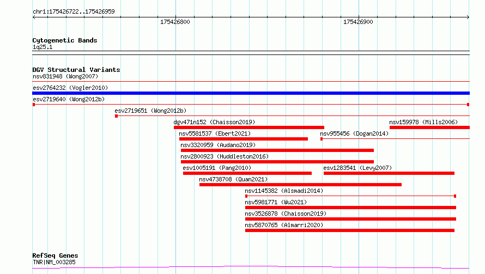Open nsv4738708 (Quan2021) label

[x=233, y=179]
